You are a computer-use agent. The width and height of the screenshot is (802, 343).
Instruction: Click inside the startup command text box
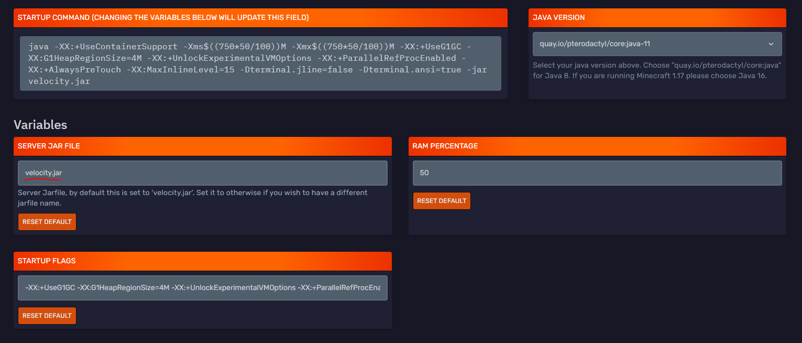point(260,63)
